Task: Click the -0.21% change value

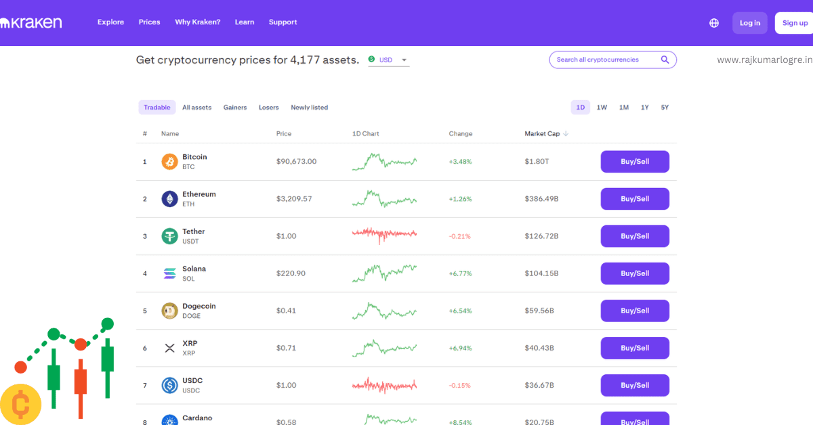Action: pos(459,237)
